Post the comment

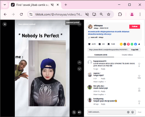(x=139, y=112)
